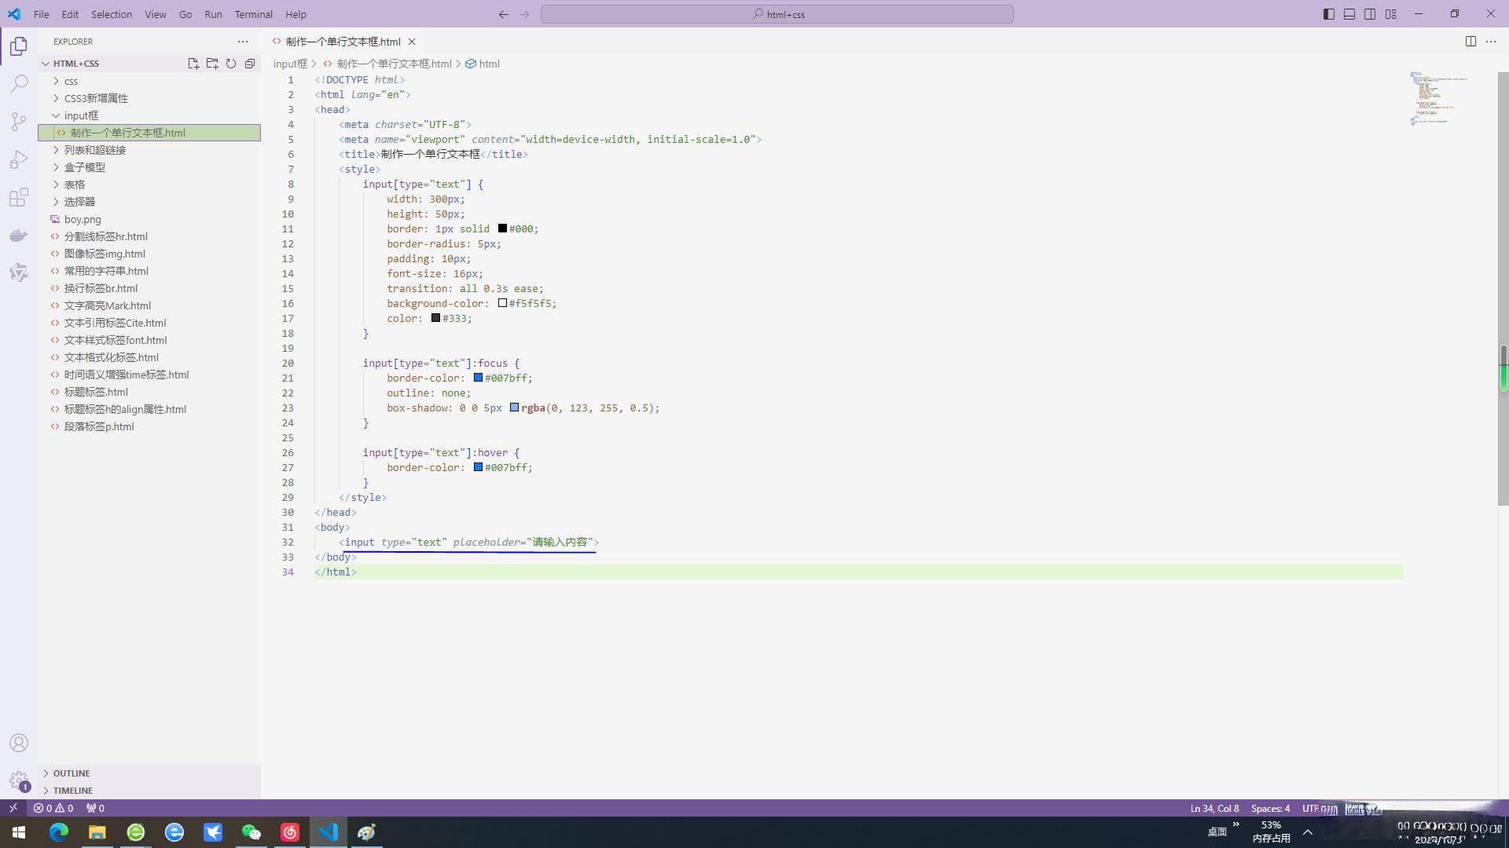The height and width of the screenshot is (848, 1509).
Task: Go forward using the navigation arrow
Action: (x=524, y=14)
